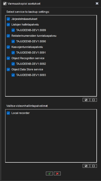Click TAJUDEENB-DEV1:8091 text
Viewport: 101px width, 181px height.
(31, 53)
